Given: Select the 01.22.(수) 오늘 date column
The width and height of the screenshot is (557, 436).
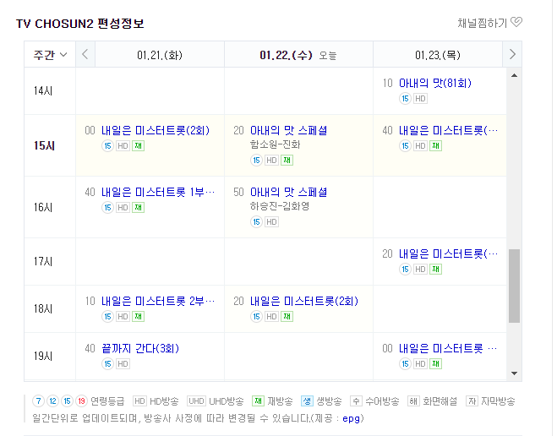Looking at the screenshot, I should point(298,55).
